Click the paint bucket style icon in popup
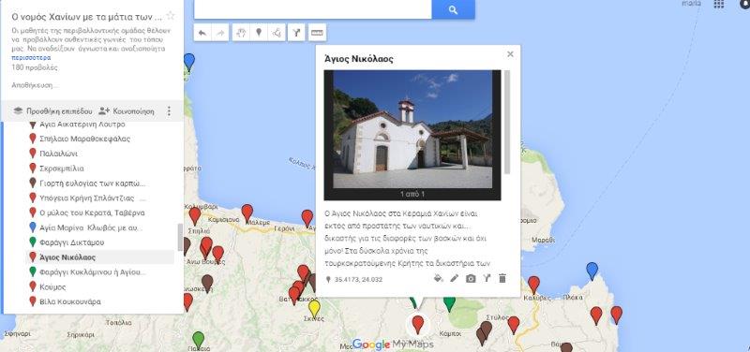Image resolution: width=750 pixels, height=352 pixels. click(438, 278)
